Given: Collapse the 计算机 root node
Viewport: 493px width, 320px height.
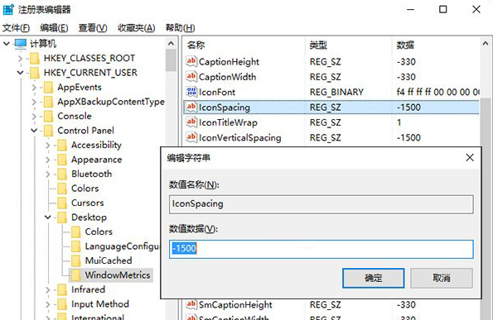Looking at the screenshot, I should tap(7, 44).
